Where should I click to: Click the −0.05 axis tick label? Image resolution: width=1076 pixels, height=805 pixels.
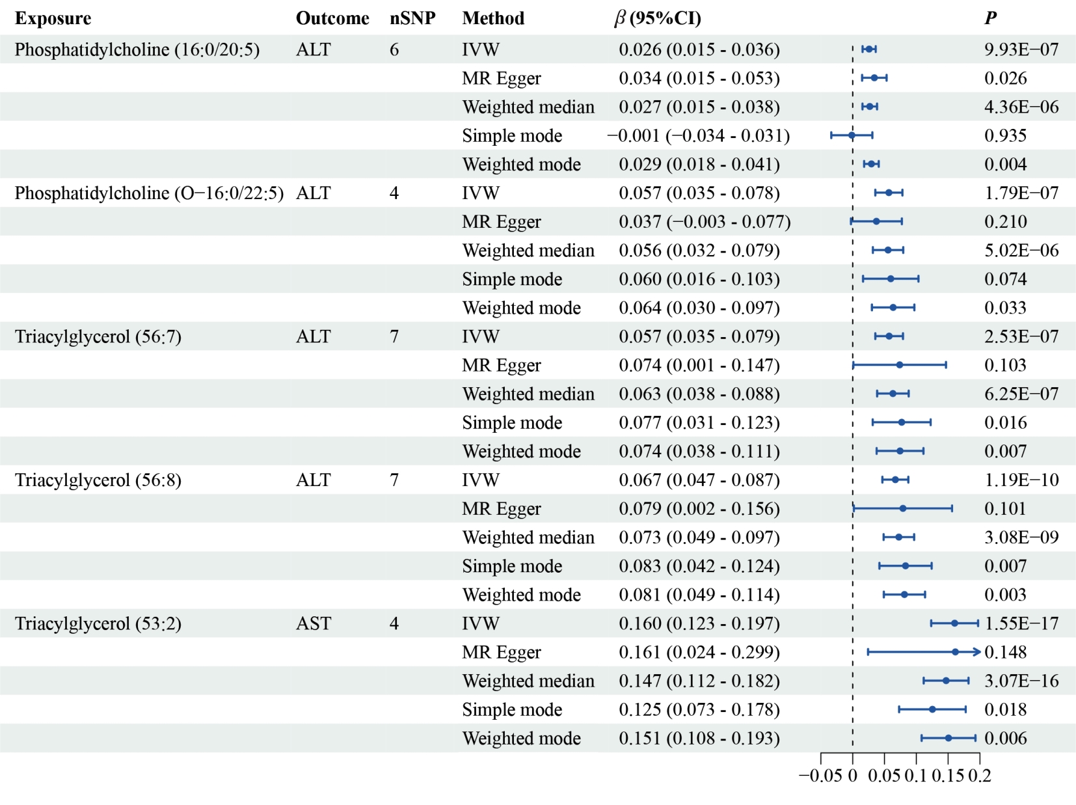(820, 776)
